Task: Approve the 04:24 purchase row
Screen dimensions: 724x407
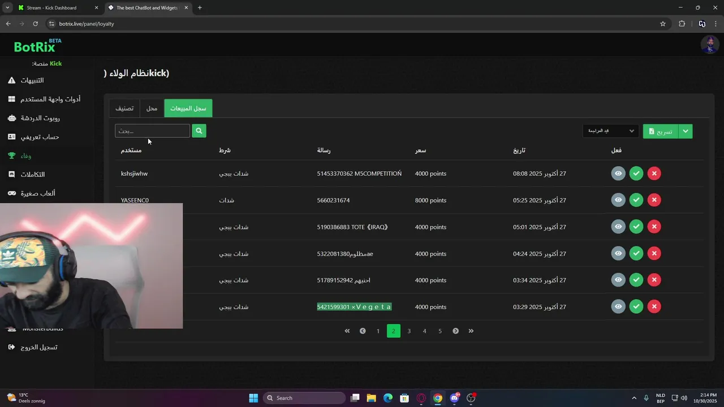Action: pos(636,253)
